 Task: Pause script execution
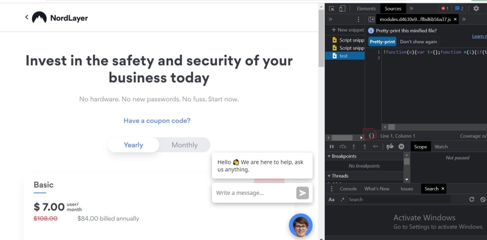pyautogui.click(x=331, y=147)
